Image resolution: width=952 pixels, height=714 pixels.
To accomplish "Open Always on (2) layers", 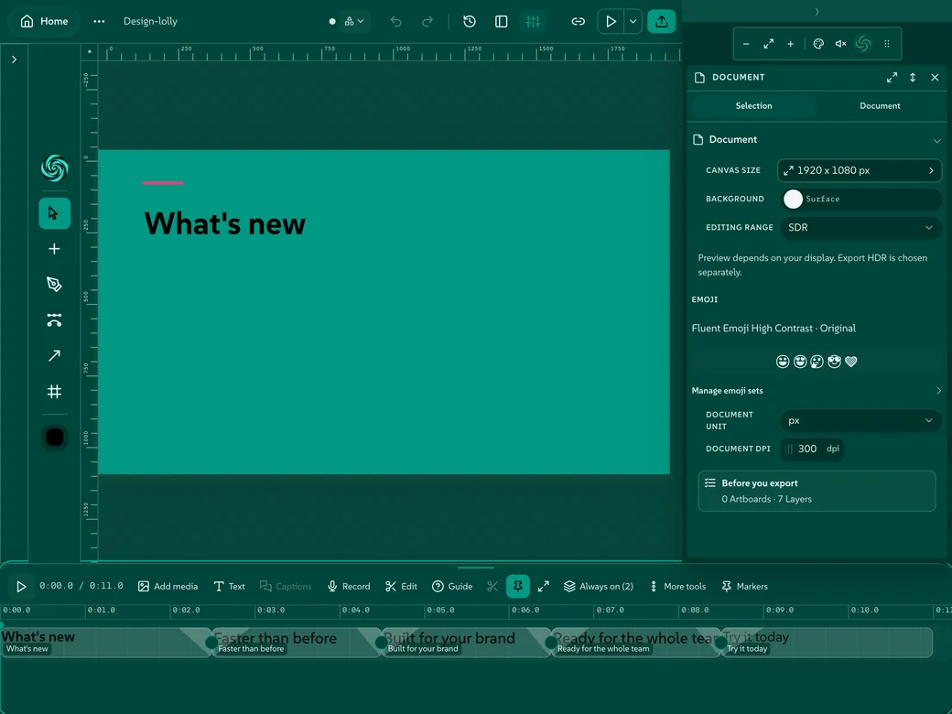I will click(x=598, y=587).
